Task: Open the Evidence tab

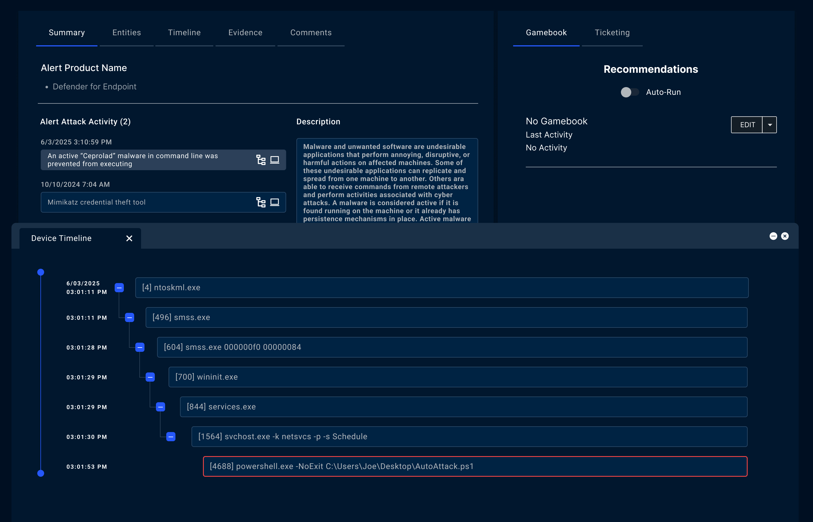Action: (x=245, y=33)
